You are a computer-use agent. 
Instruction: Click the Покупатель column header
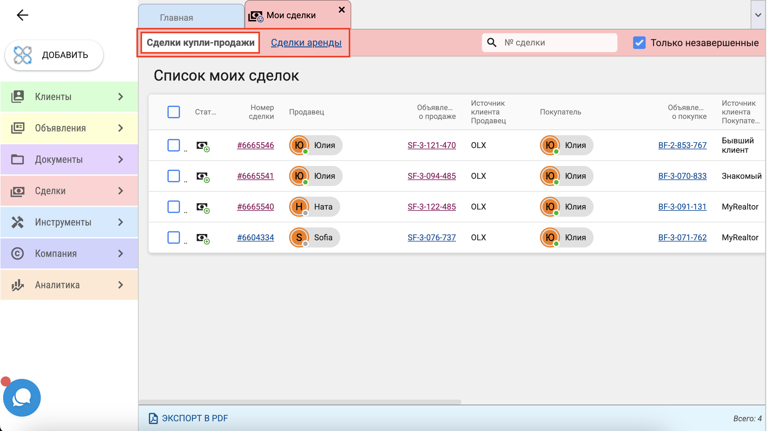(560, 112)
